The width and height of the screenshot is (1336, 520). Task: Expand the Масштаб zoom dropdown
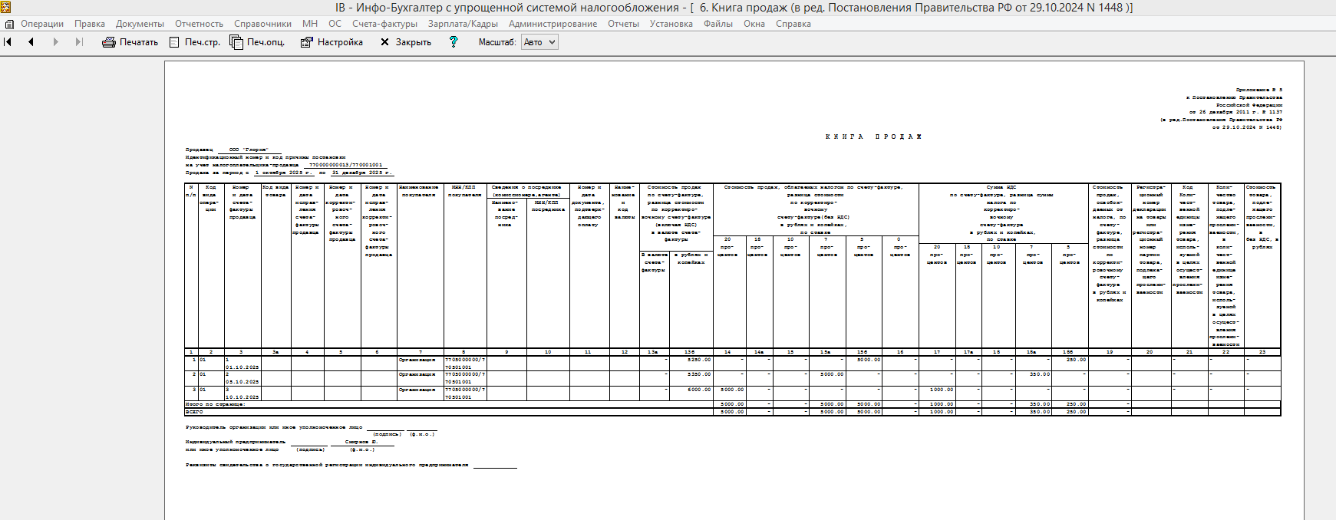550,42
